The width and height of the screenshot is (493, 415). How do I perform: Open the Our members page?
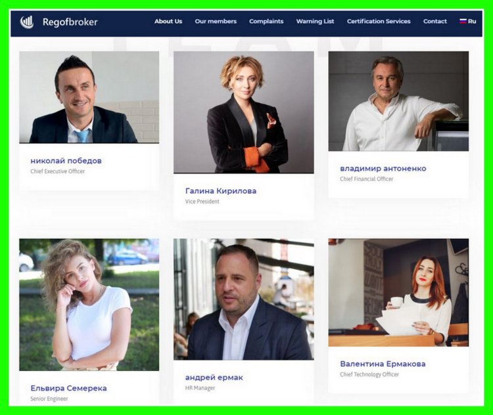(216, 22)
